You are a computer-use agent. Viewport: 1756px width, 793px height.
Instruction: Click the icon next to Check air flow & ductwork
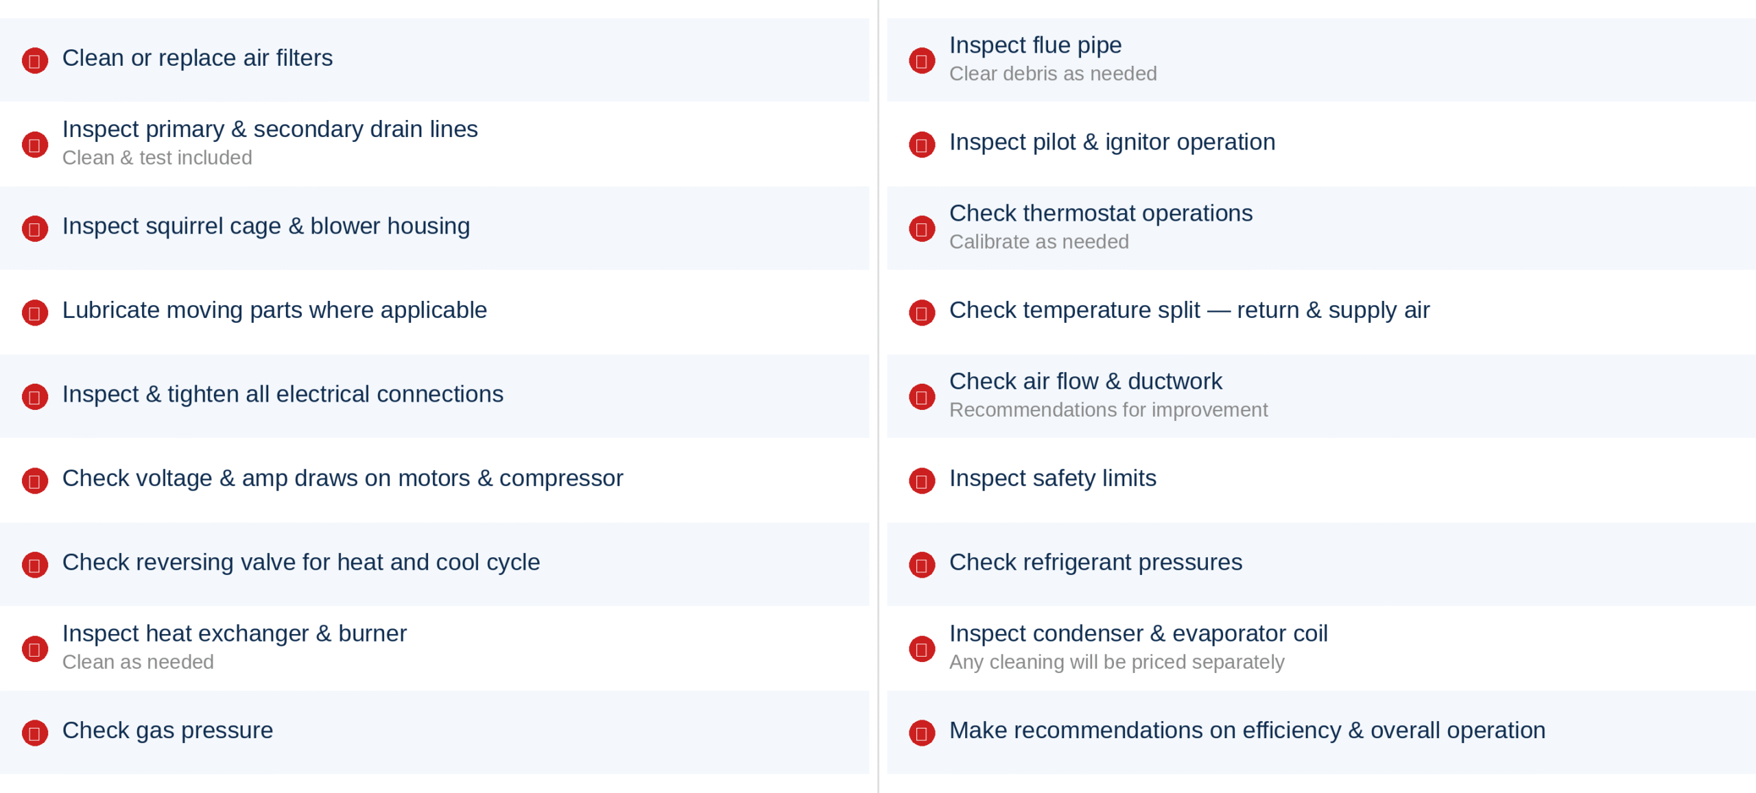(x=921, y=396)
